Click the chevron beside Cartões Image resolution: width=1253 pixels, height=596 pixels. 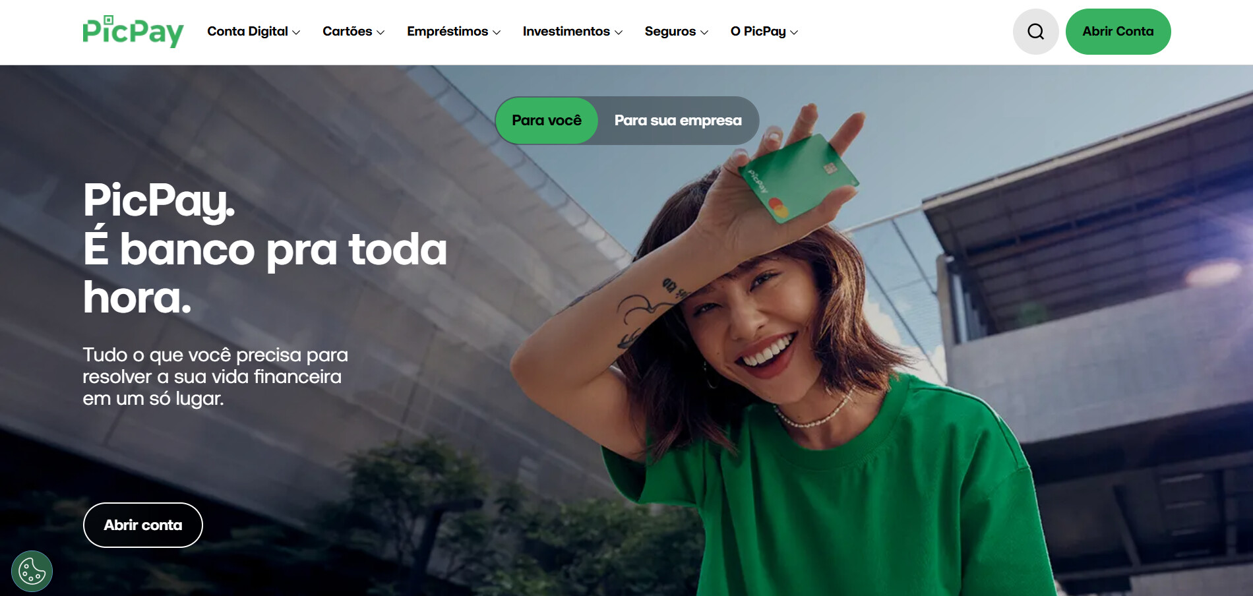(x=381, y=32)
